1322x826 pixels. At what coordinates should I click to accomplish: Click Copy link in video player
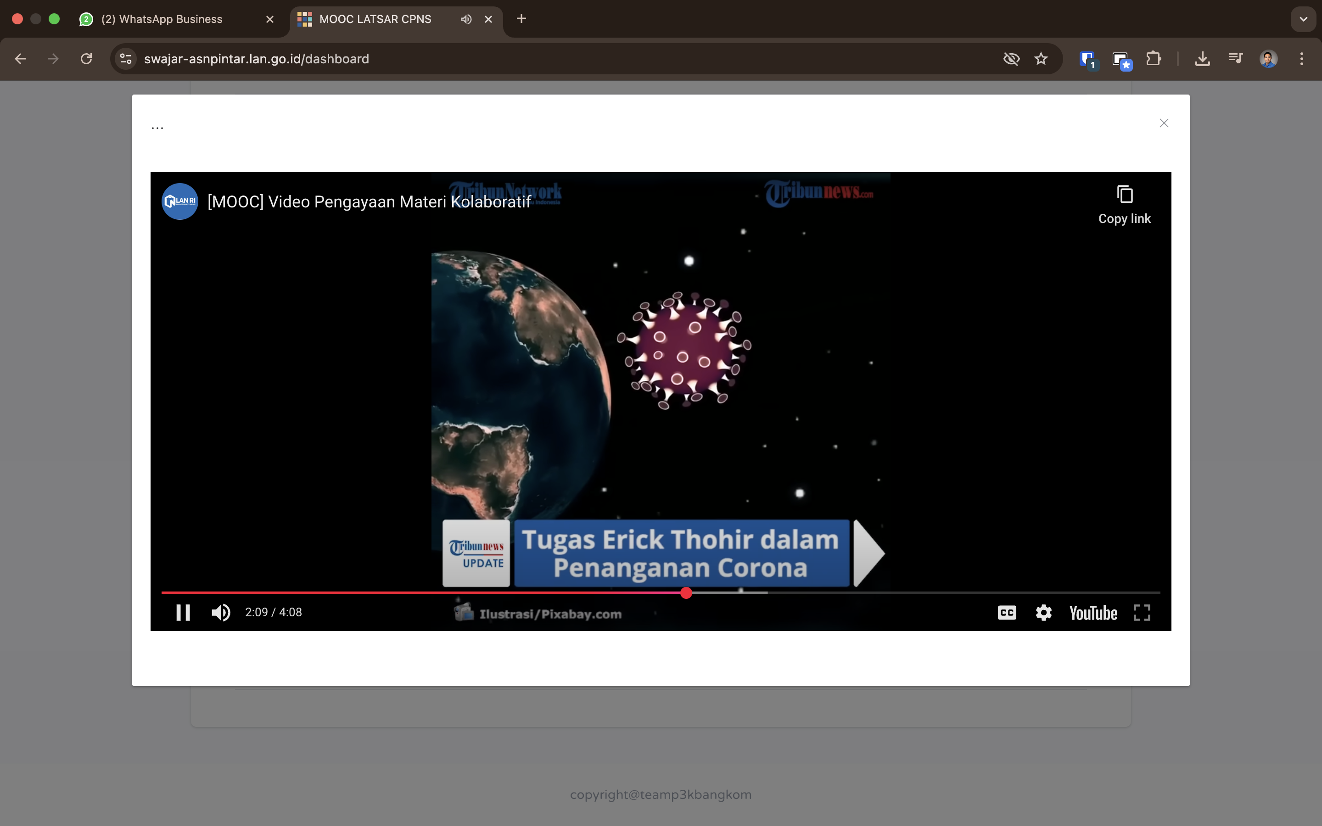pyautogui.click(x=1124, y=205)
